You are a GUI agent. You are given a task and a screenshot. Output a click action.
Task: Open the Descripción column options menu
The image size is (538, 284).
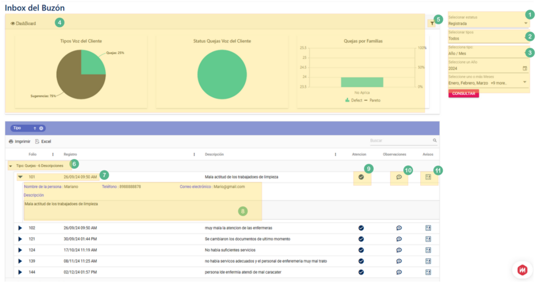pyautogui.click(x=336, y=155)
